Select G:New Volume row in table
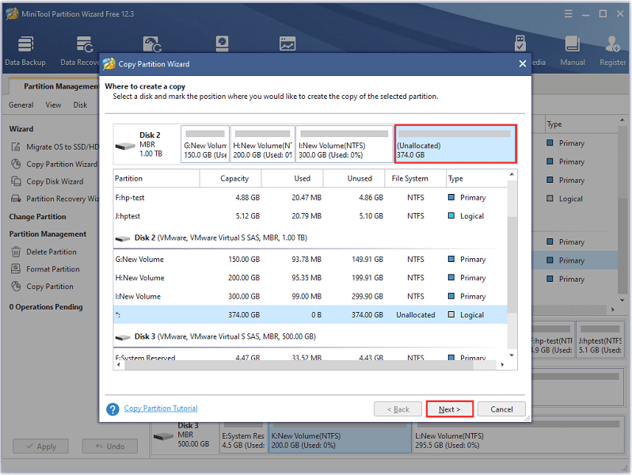Screen dimensions: 632x475 click(x=310, y=260)
